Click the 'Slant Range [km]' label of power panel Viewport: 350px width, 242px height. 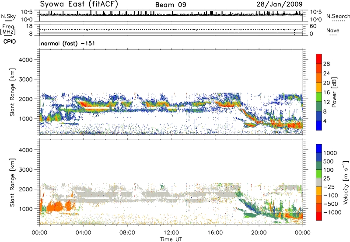point(13,92)
